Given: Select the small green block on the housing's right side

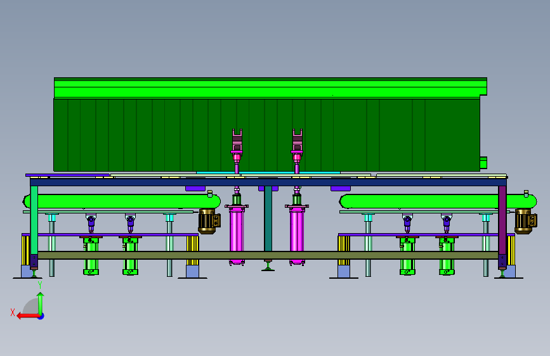Looking at the screenshot, I should click(x=483, y=163).
